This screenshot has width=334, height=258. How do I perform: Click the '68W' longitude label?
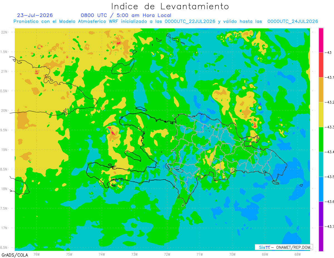coord(298,254)
